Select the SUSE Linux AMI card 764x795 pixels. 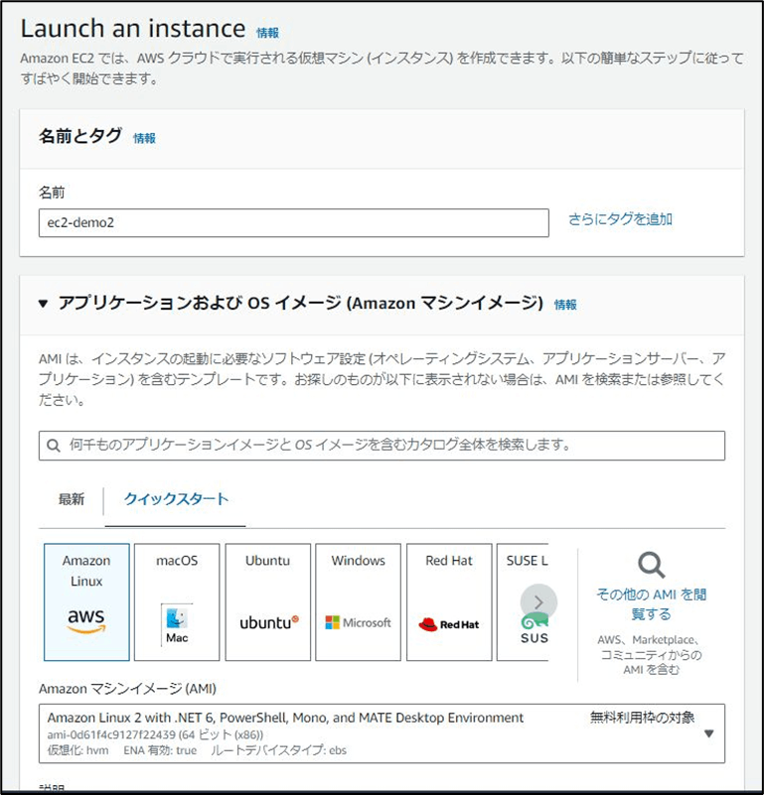pos(523,601)
